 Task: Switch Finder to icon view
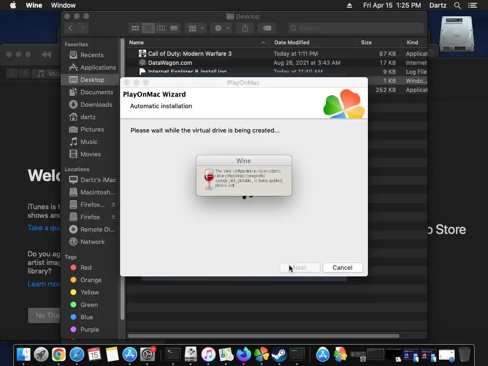135,28
